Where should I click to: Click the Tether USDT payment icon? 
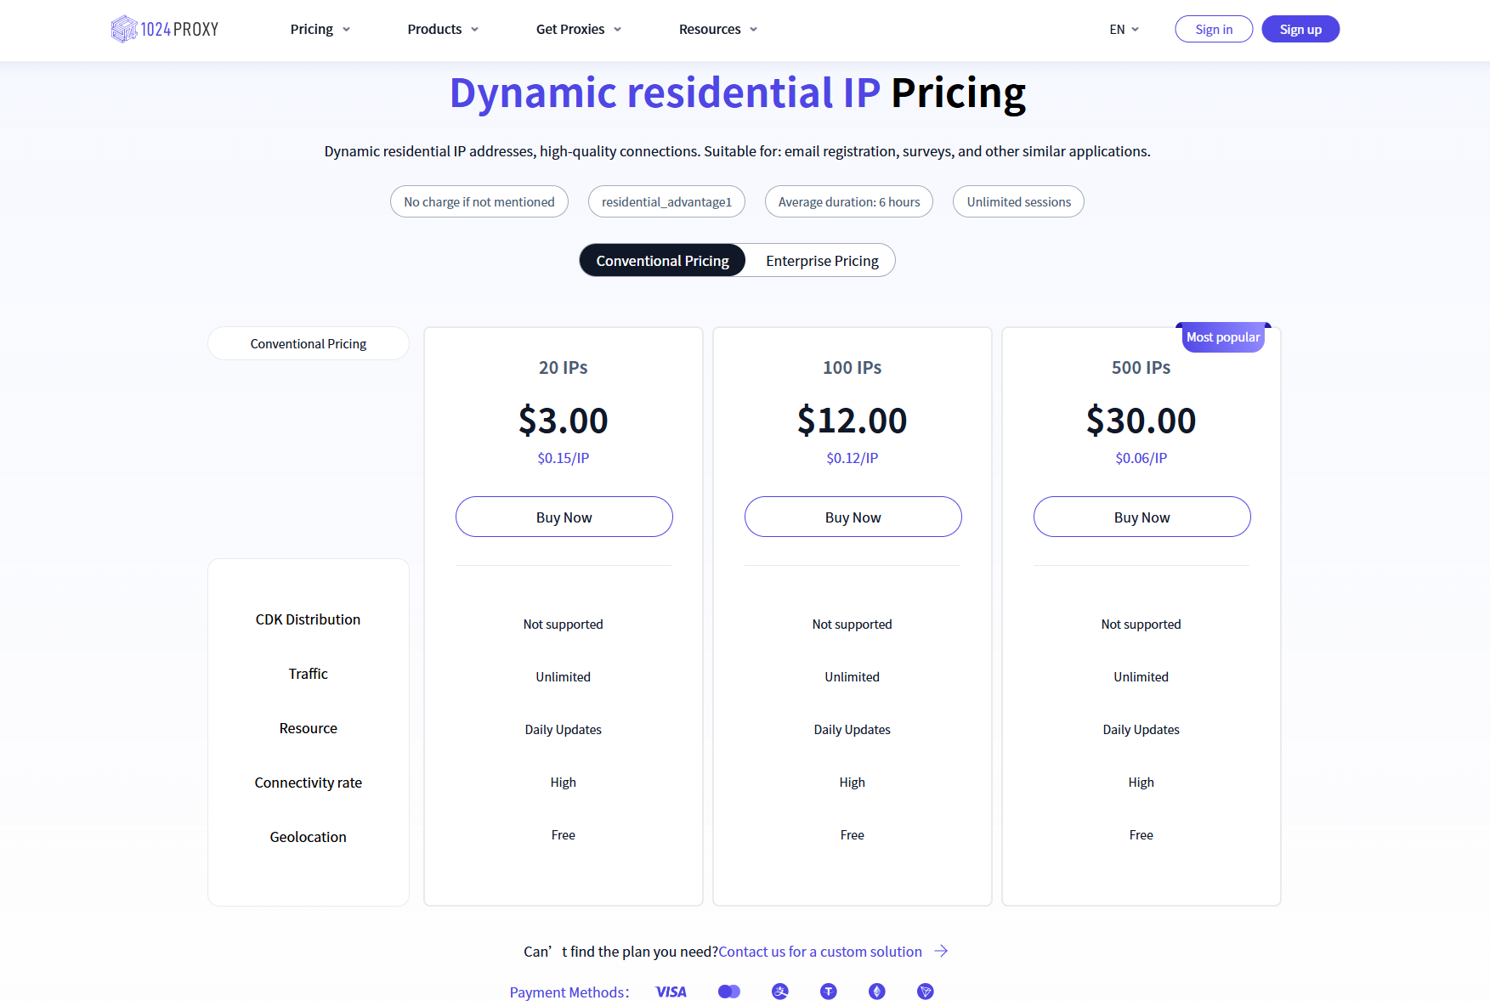click(828, 992)
